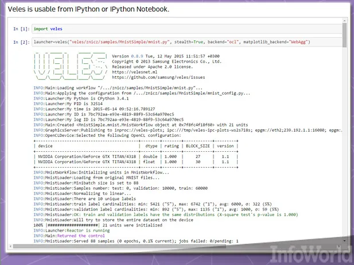Click the 'Version 0.8.9' text line
Screen dimensions: 354x265
coord(165,56)
